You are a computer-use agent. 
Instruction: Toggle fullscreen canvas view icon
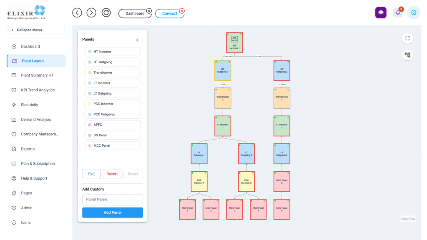click(x=407, y=38)
